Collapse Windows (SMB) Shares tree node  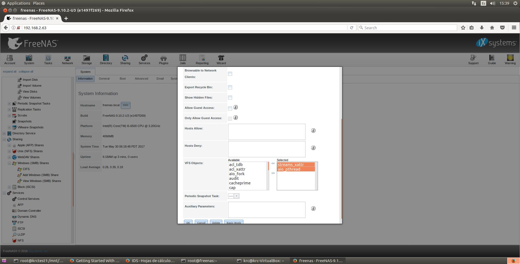tap(9, 163)
